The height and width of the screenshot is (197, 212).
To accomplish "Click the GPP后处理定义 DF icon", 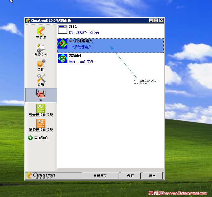I will click(63, 44).
